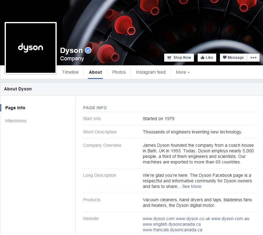Click the 'Thousands of engineers inventing' description

tap(193, 132)
